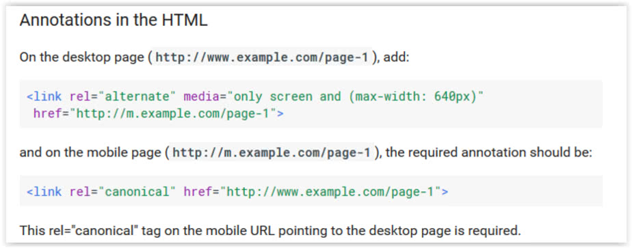The image size is (632, 248).
Task: Click the sentence 'This rel="canonical" tag on the mobile URL…'
Action: tap(270, 231)
